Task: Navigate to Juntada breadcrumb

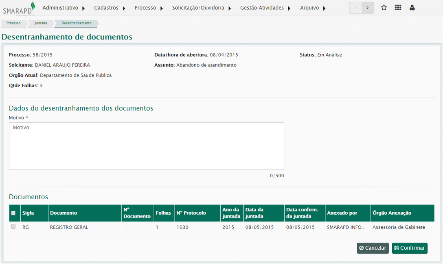Action: [41, 23]
